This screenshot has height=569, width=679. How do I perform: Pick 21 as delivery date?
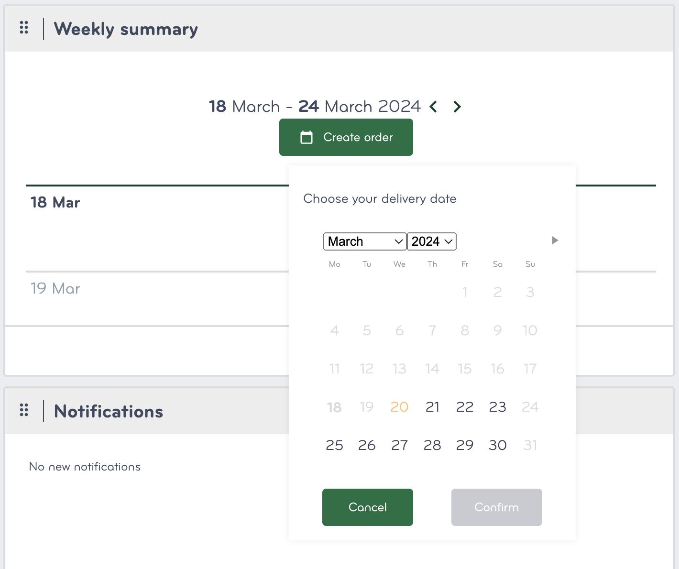(432, 407)
